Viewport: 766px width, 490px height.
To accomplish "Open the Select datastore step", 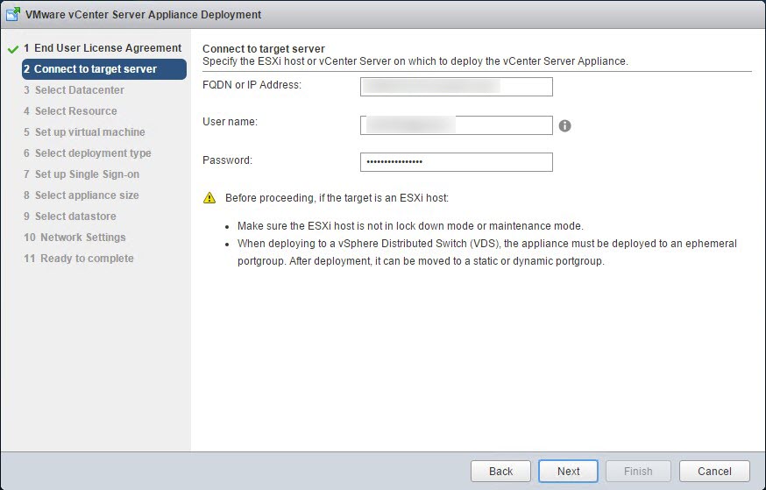I will pyautogui.click(x=70, y=216).
